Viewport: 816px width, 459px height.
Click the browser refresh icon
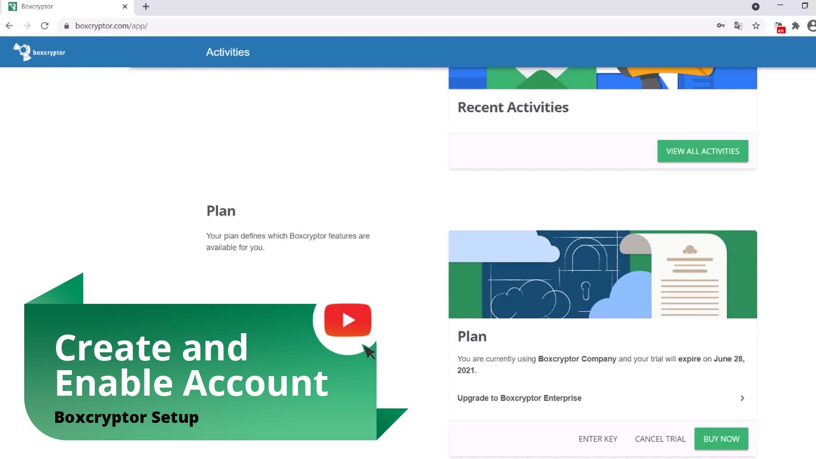[x=45, y=26]
